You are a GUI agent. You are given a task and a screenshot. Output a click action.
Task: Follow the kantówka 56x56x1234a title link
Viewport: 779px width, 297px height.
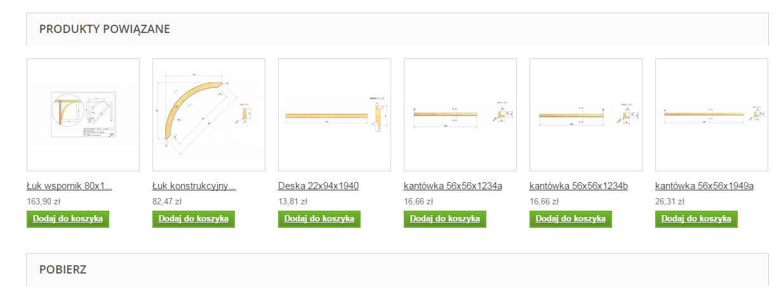click(x=453, y=186)
